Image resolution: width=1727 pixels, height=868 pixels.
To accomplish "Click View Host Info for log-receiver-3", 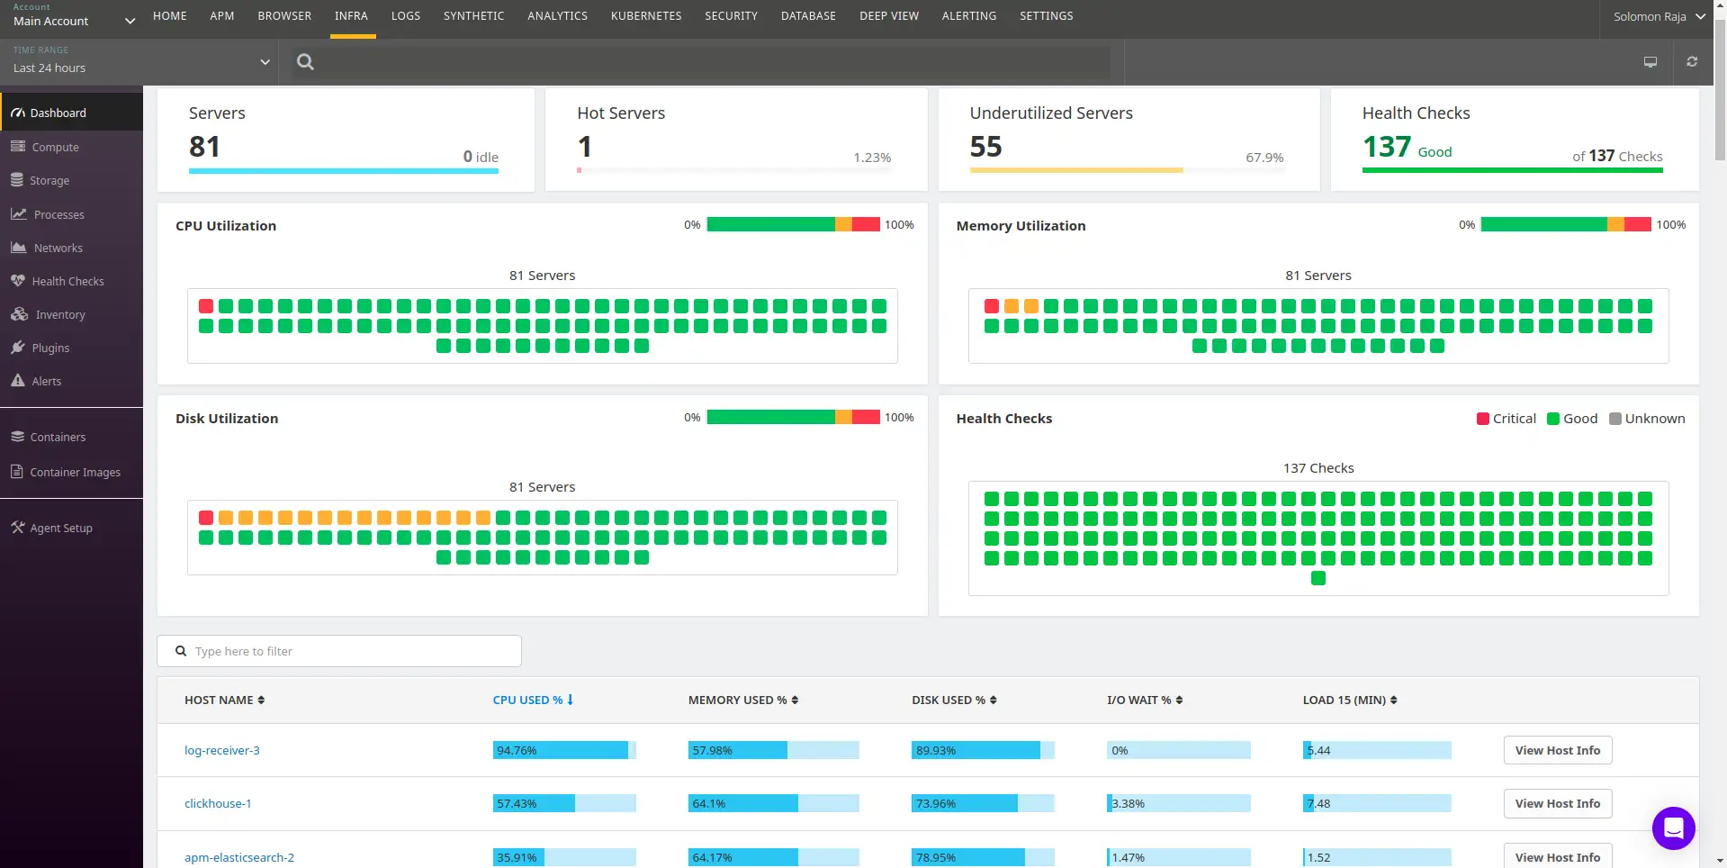I will click(x=1557, y=750).
